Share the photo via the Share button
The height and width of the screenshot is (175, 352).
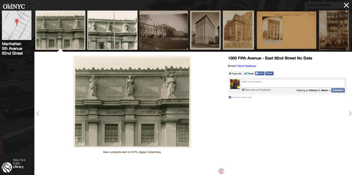pyautogui.click(x=269, y=73)
